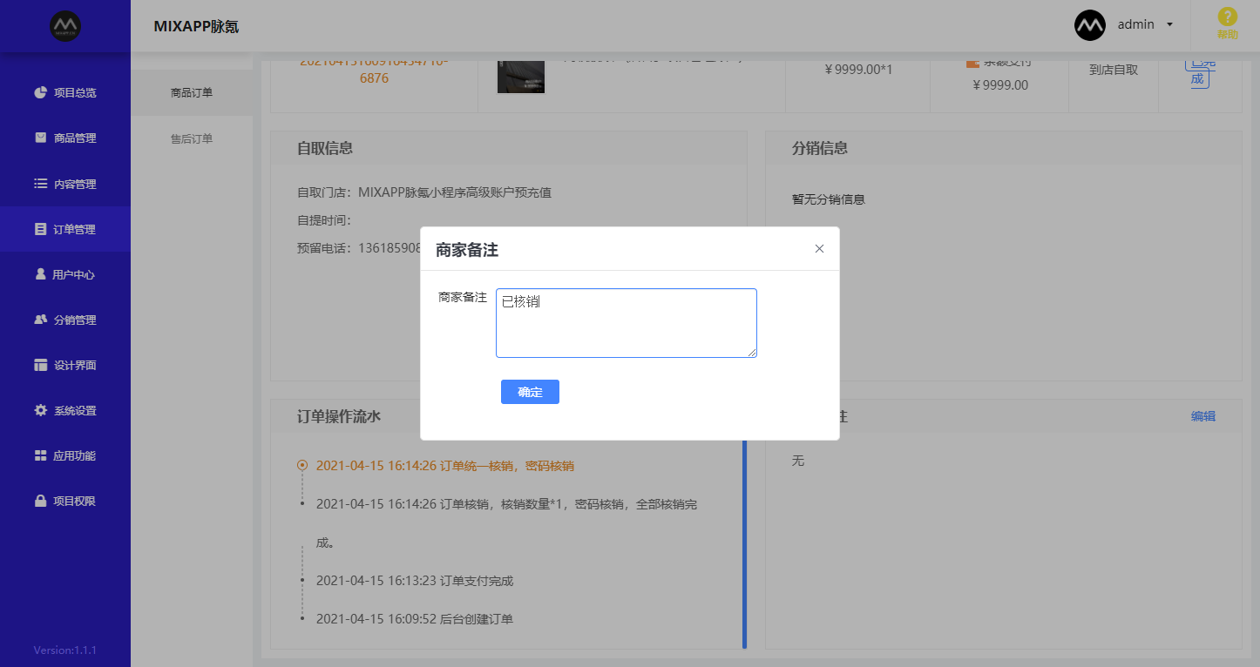Click the 订单管理 document icon
Screen dimensions: 1260x667
click(x=40, y=229)
